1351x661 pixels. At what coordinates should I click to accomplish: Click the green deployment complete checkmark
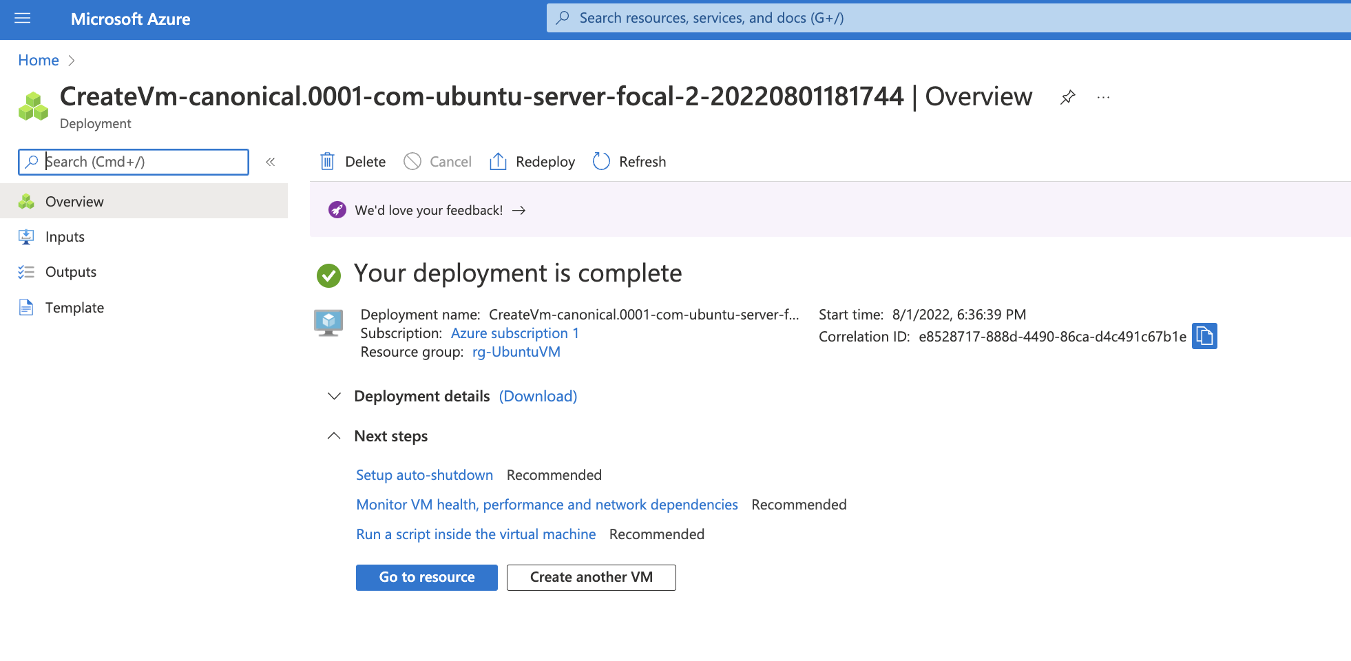pyautogui.click(x=328, y=275)
